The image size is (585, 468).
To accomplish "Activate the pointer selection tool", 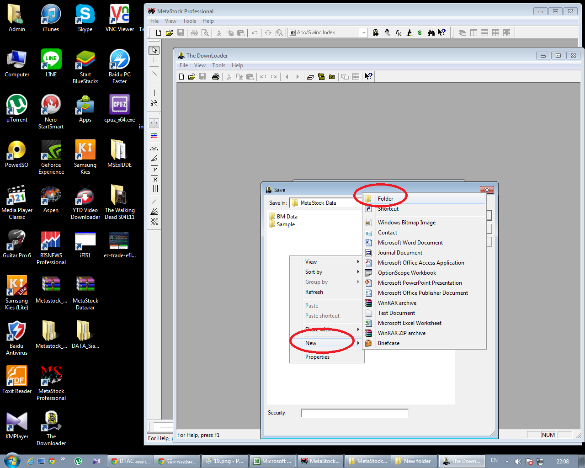I will (154, 50).
